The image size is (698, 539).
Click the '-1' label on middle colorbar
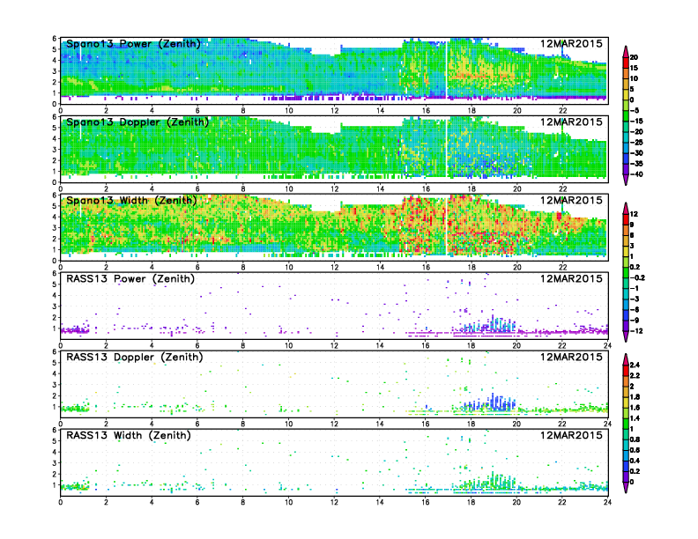635,289
